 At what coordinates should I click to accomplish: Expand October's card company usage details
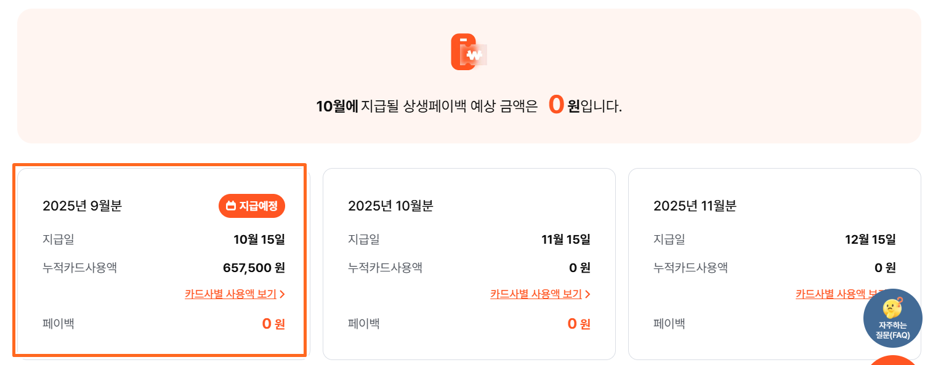(536, 294)
